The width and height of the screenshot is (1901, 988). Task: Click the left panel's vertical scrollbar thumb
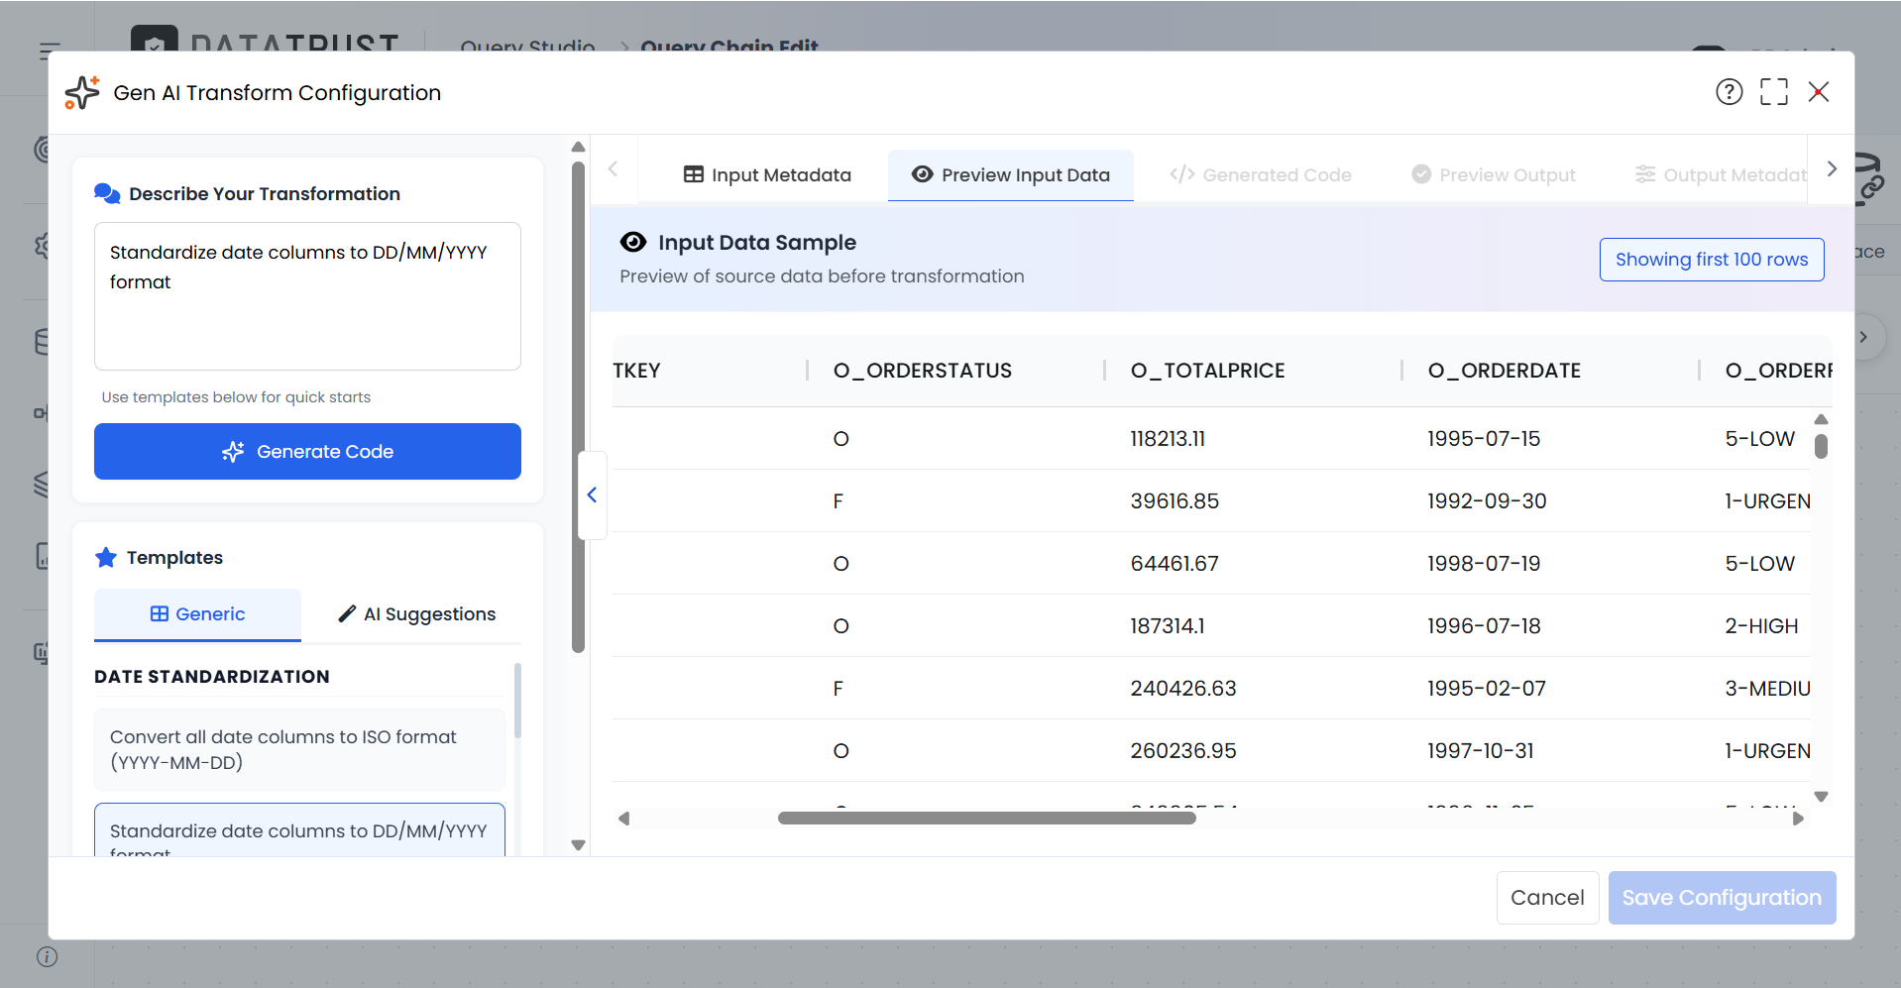coord(579,406)
